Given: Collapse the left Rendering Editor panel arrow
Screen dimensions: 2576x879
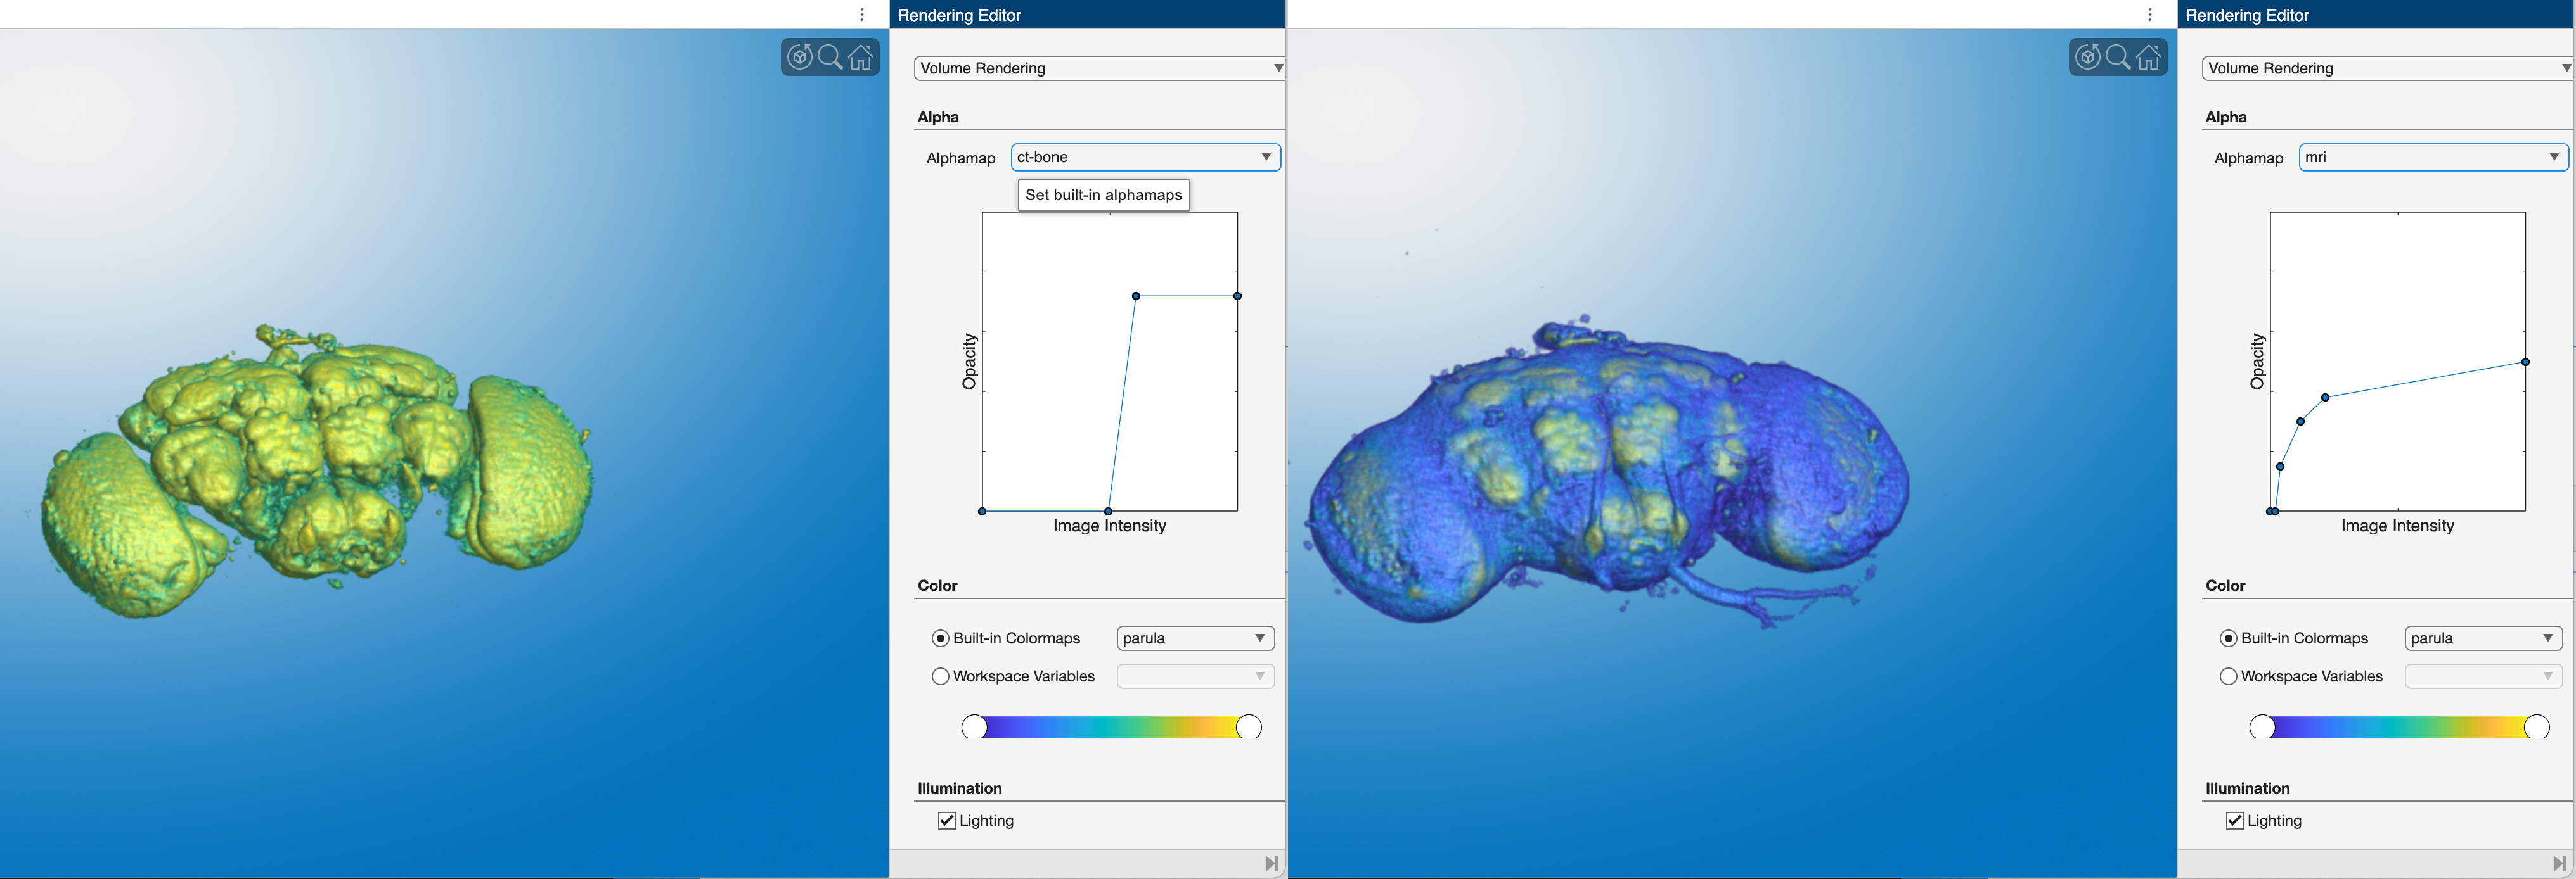Looking at the screenshot, I should click(1271, 863).
